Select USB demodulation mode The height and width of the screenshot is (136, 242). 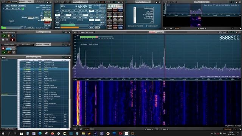(x=97, y=11)
